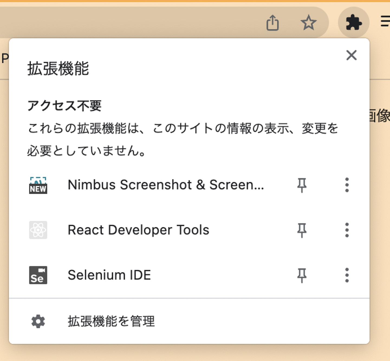Select Nimbus Screenshot & Screen... entry
The width and height of the screenshot is (390, 361).
click(165, 185)
